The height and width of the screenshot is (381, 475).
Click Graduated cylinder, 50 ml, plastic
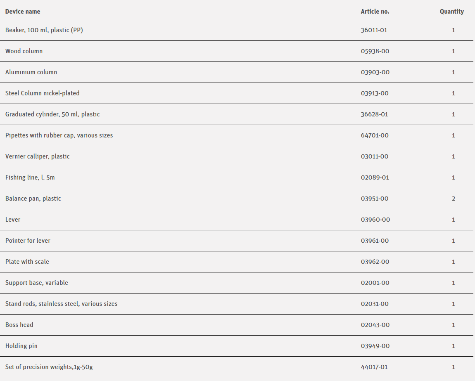coord(52,114)
